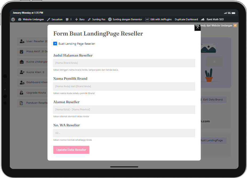The width and height of the screenshot is (247, 178).
Task: Click Update Data Reseller button
Action: click(71, 150)
